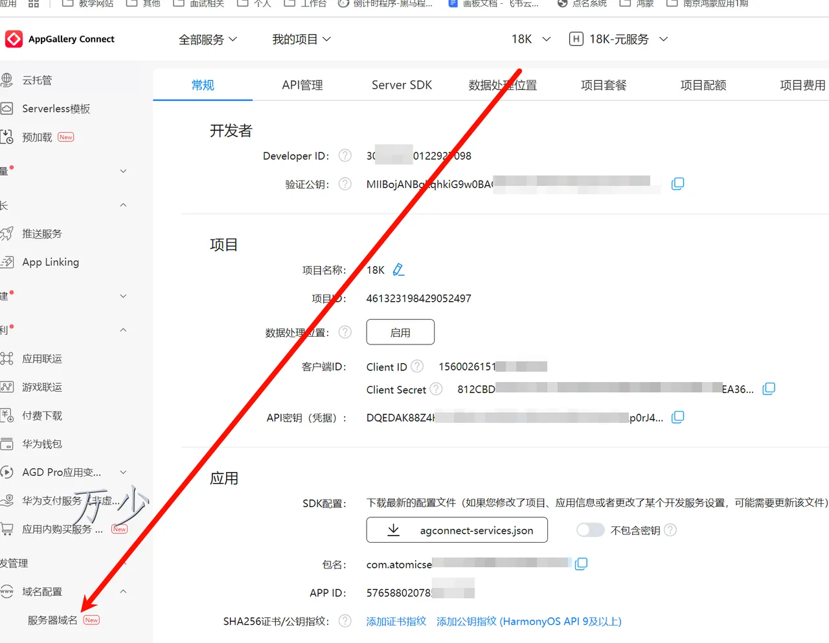Viewport: 829px width, 643px height.
Task: Open the 18K project selector dropdown
Action: [531, 39]
